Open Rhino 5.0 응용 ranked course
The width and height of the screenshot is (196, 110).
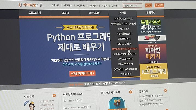(75, 100)
